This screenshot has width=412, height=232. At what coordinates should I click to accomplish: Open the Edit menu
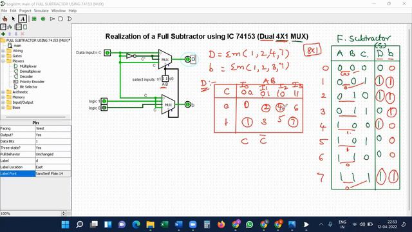click(13, 11)
